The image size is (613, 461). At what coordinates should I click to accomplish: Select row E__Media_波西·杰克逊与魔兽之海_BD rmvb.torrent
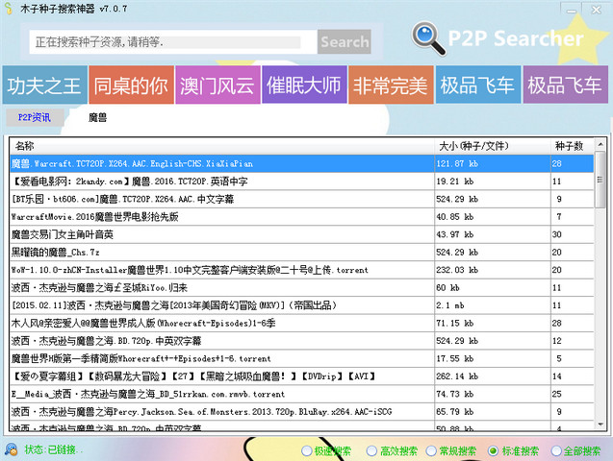click(x=301, y=394)
